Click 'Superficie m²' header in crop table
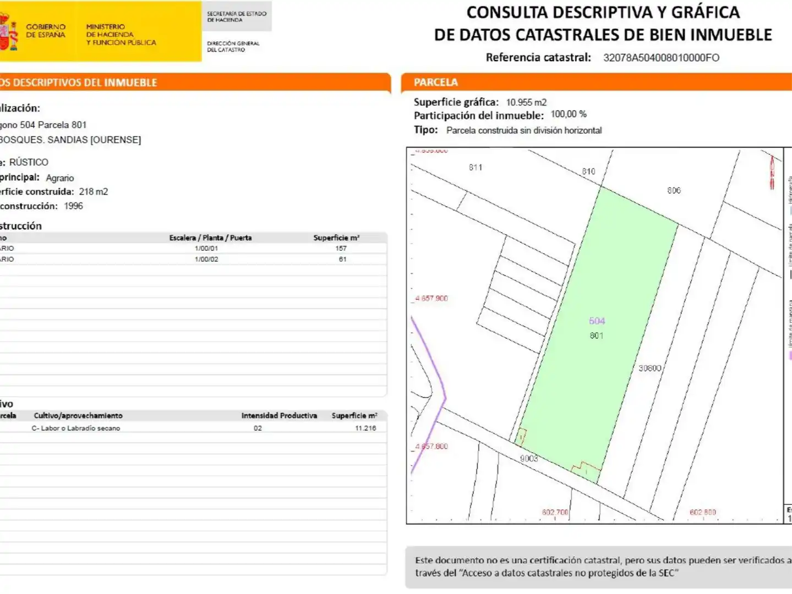Screen dimensions: 792x594 pyautogui.click(x=354, y=416)
